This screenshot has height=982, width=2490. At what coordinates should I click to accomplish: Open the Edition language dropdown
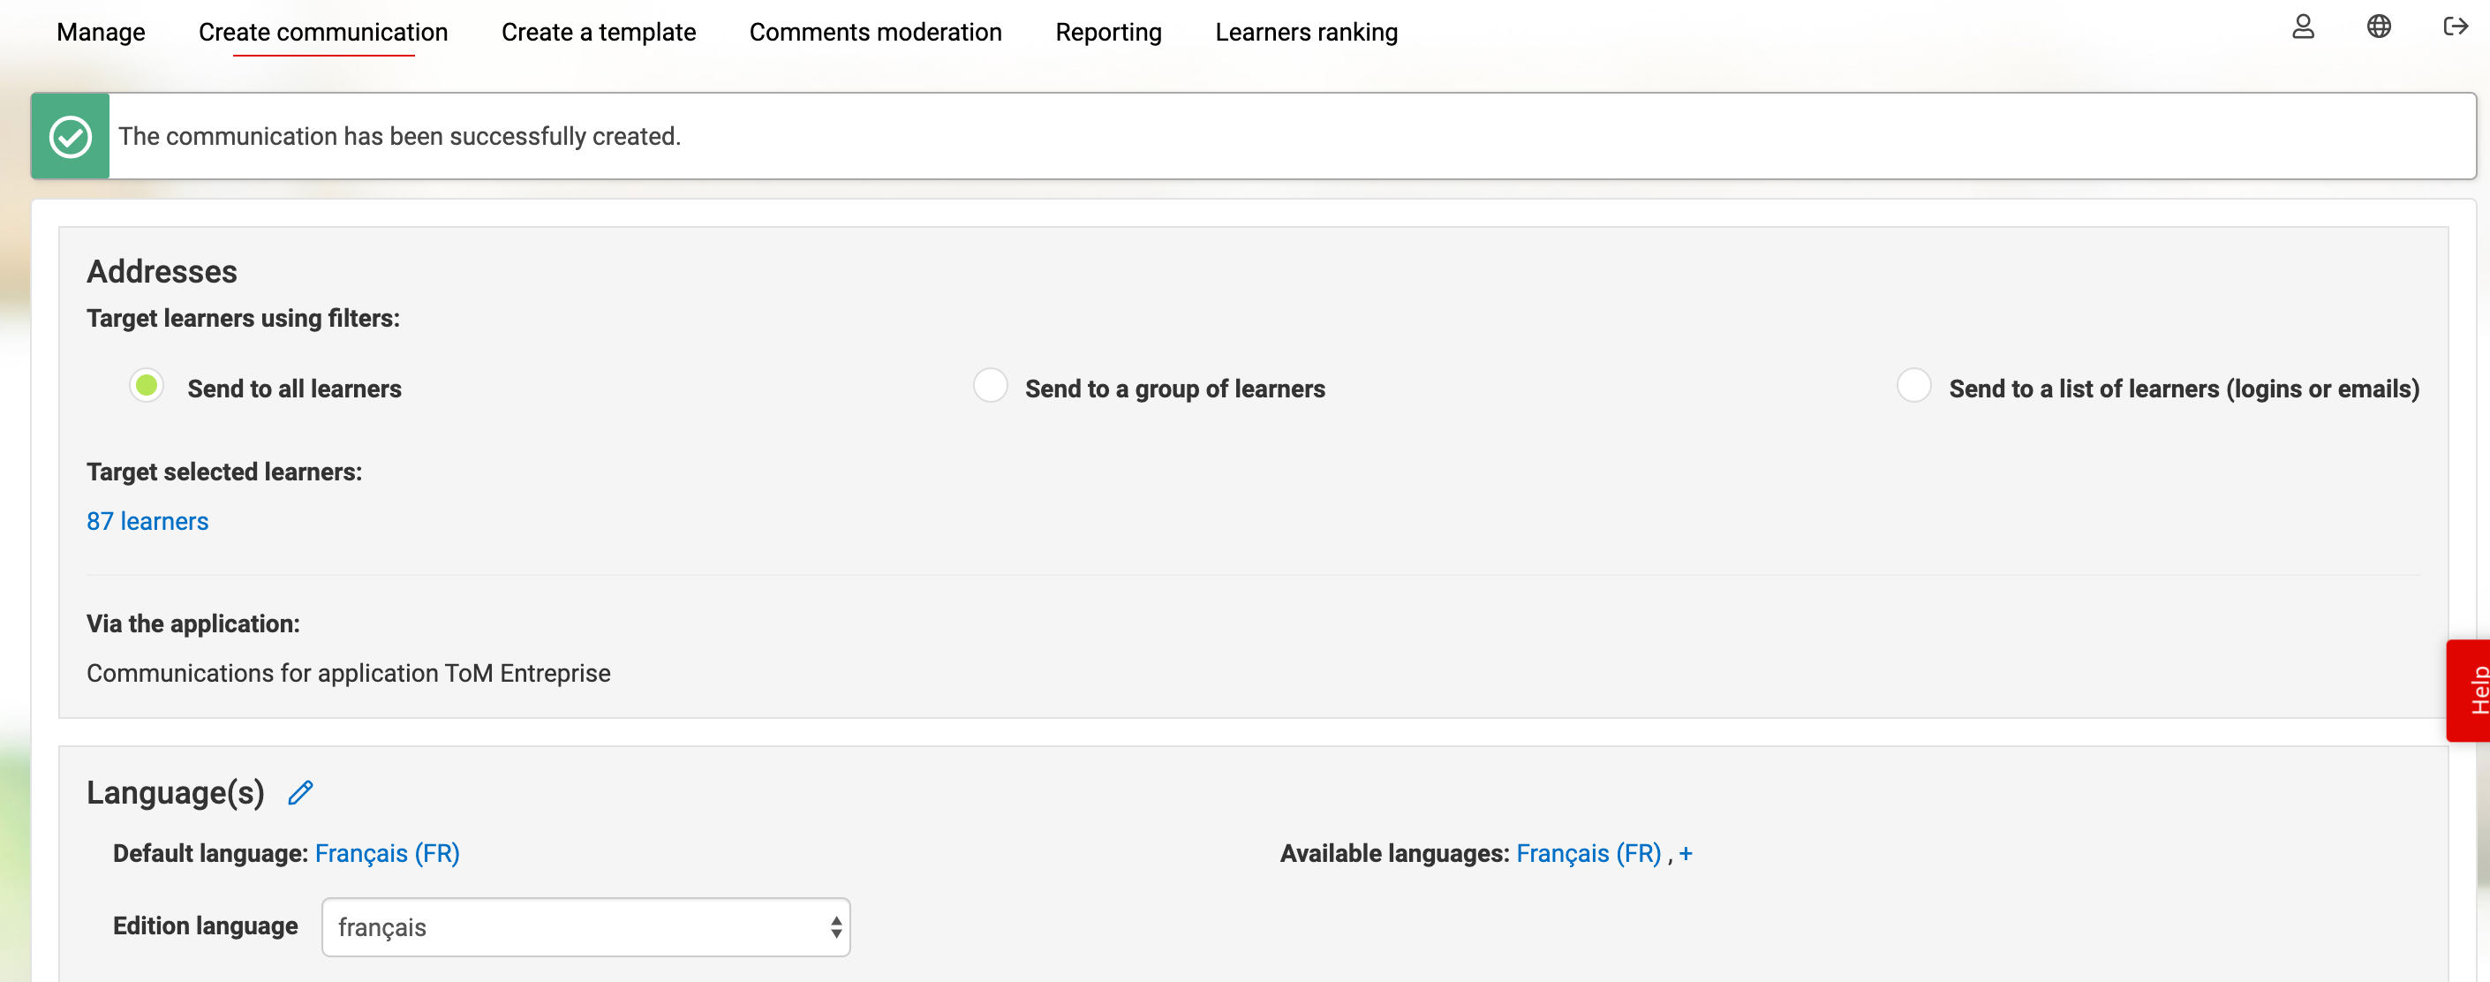click(x=585, y=927)
